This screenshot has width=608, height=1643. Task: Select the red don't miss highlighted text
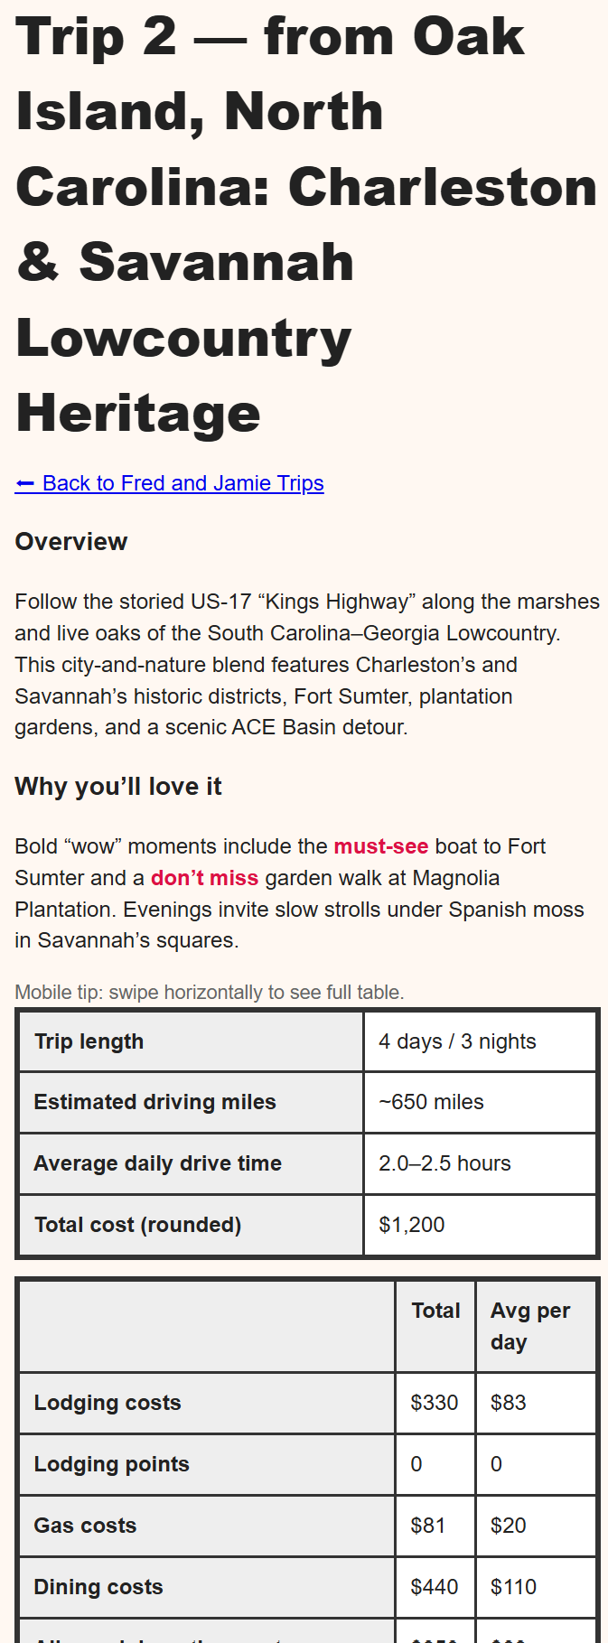(204, 877)
